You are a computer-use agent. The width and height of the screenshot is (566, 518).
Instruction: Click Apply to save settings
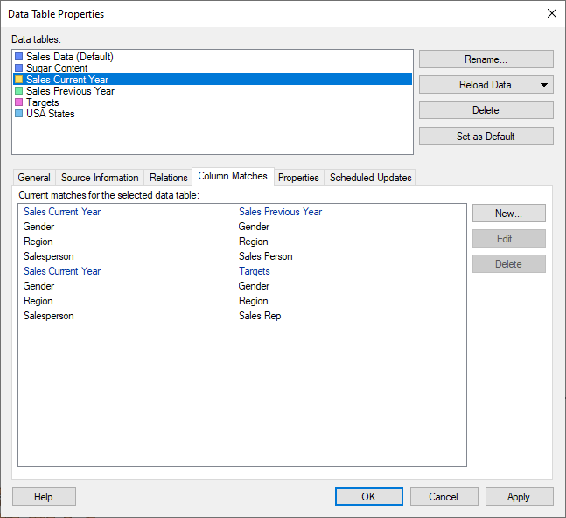[519, 497]
